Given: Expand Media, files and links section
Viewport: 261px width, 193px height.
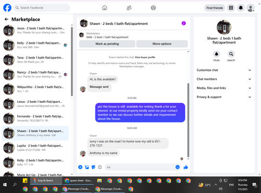Looking at the screenshot, I should [224, 88].
